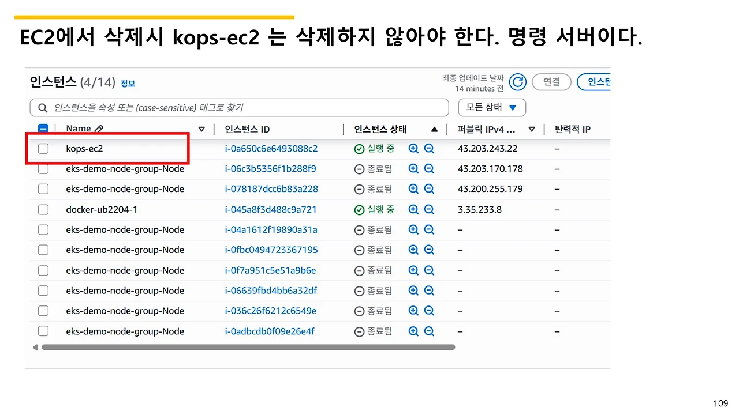
Task: Zoom in icon on row i-06639fbd4bb6a32df
Action: 413,290
